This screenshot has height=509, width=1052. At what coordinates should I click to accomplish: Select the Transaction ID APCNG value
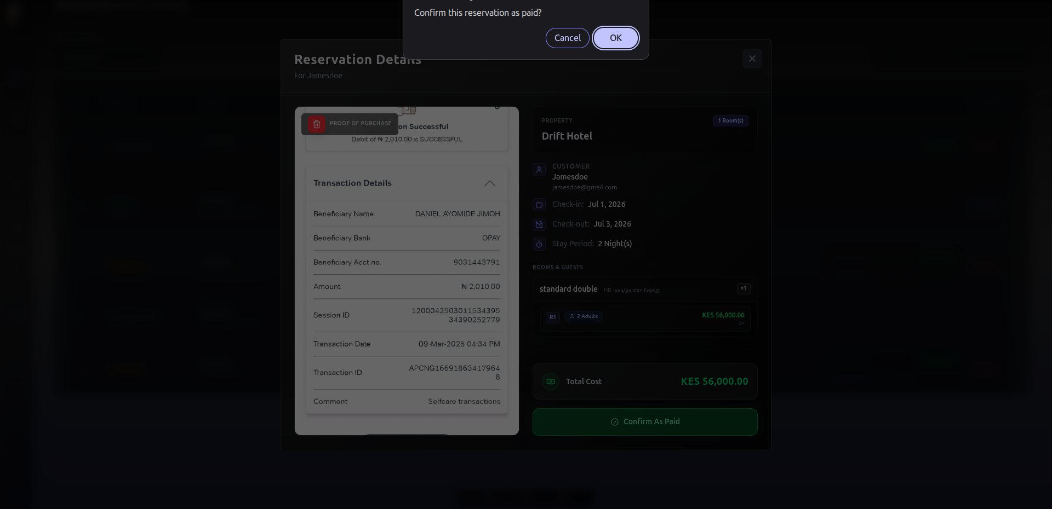coord(454,373)
